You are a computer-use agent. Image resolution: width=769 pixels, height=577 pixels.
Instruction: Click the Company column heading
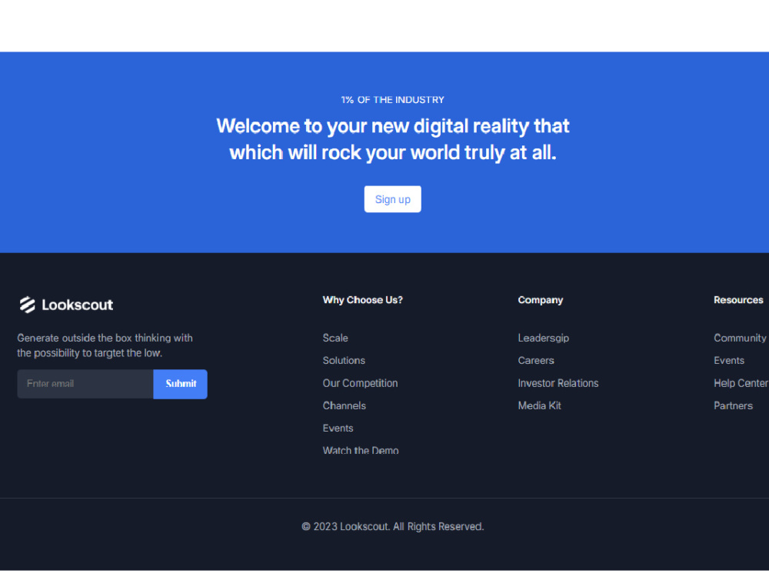[x=540, y=300]
